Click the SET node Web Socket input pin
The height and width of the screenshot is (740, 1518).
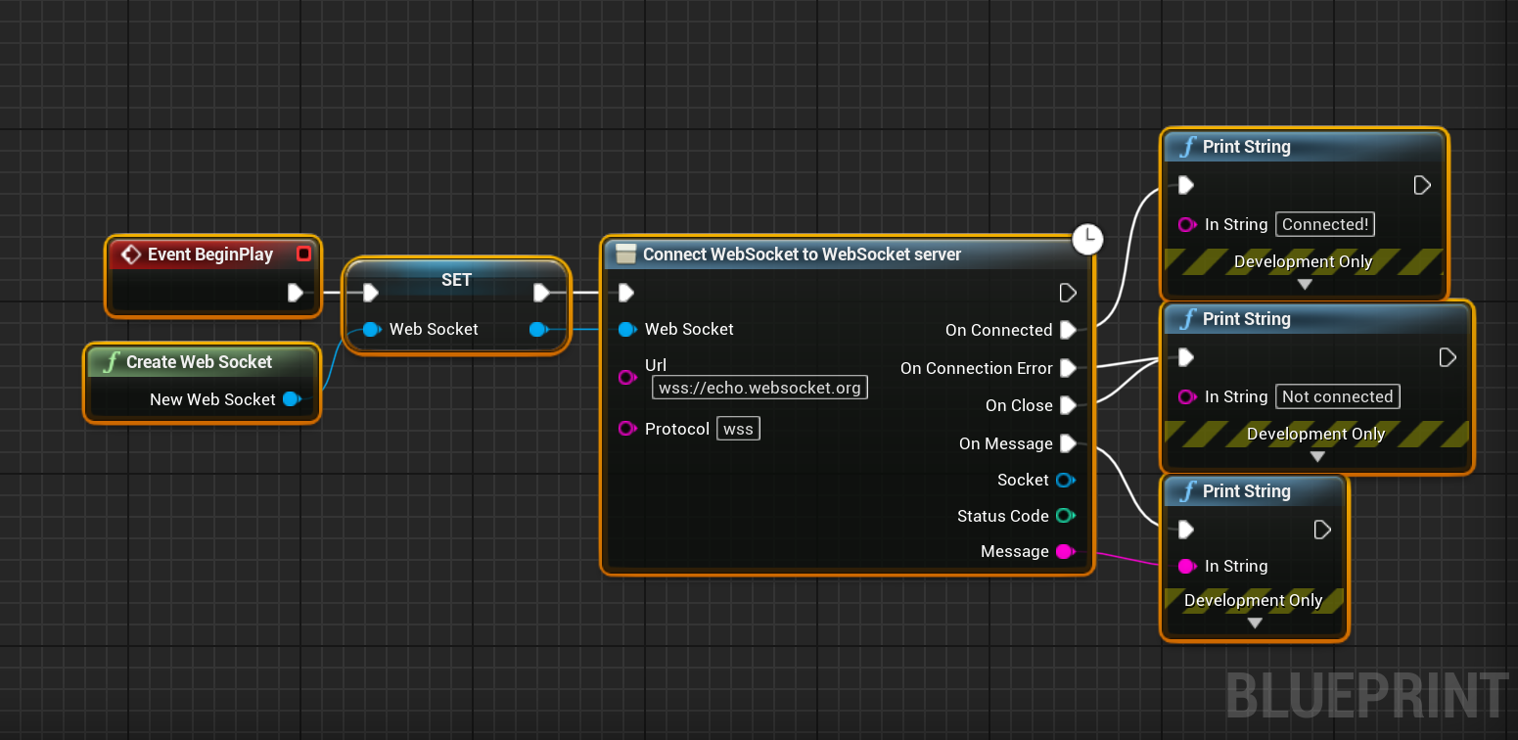coord(371,330)
